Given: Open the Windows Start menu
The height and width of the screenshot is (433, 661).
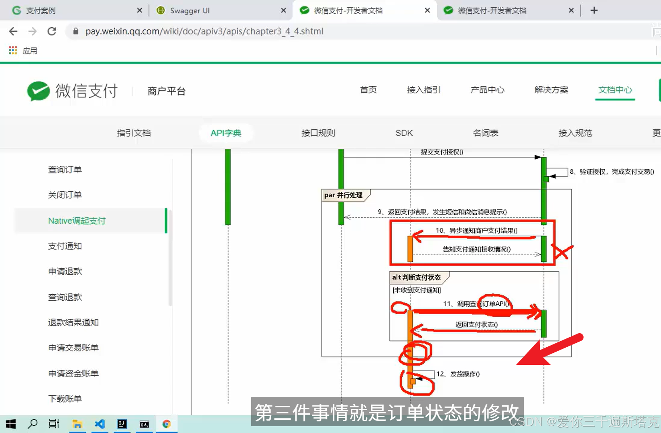Looking at the screenshot, I should pos(11,424).
